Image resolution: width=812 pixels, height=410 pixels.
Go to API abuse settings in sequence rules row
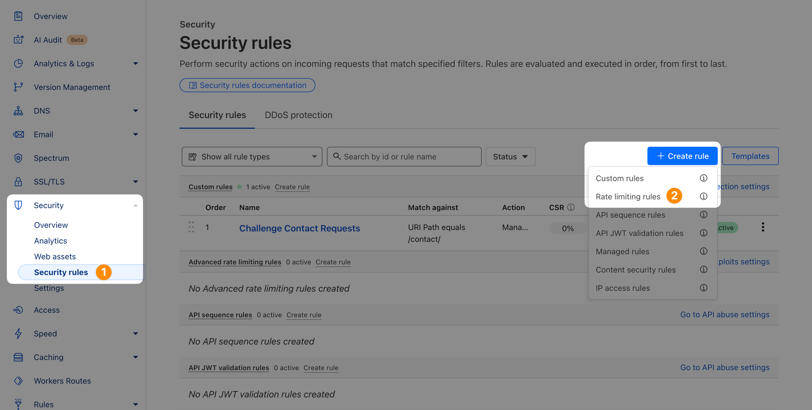tap(725, 315)
